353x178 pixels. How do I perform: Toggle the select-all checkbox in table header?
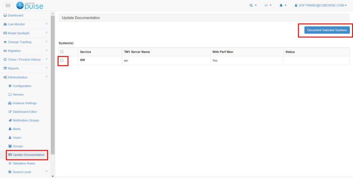(x=62, y=52)
